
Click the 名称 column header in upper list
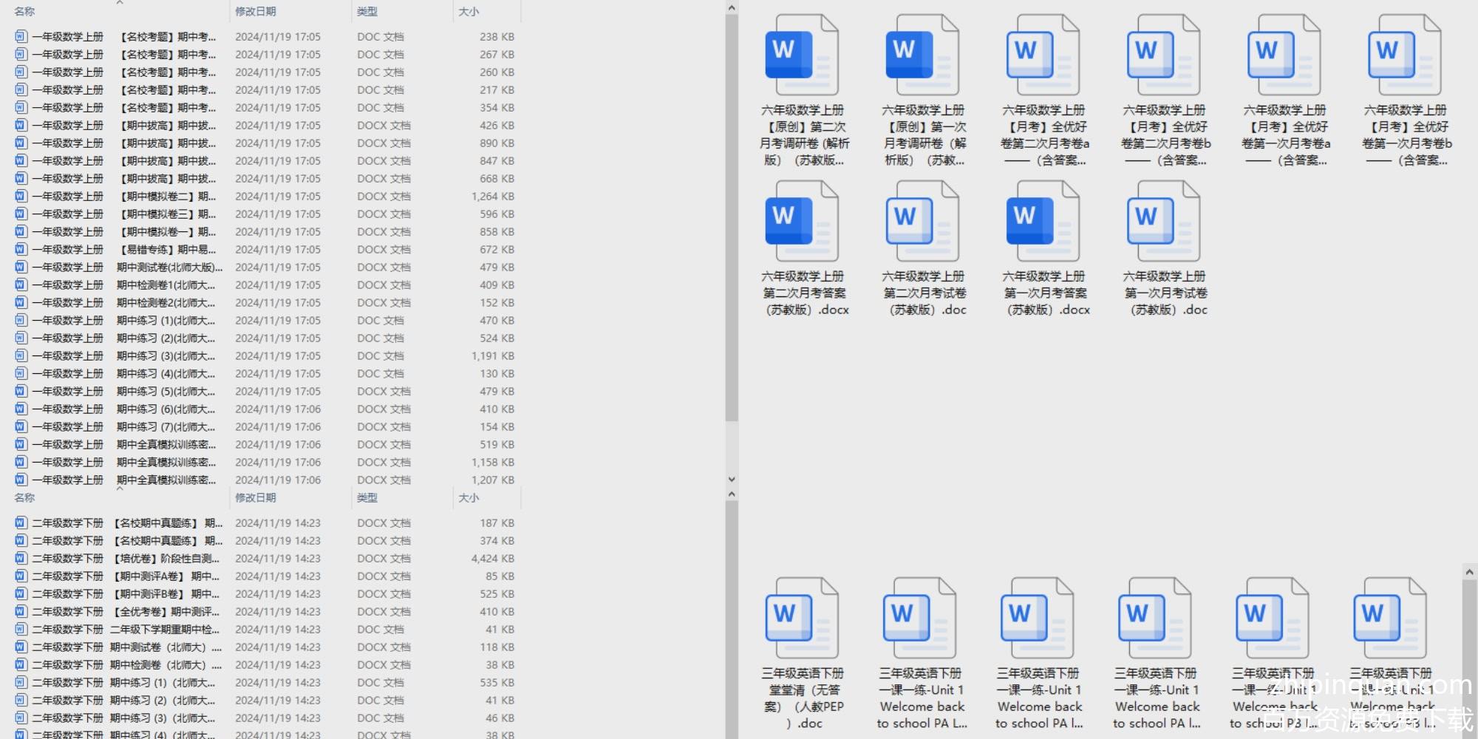(x=25, y=12)
